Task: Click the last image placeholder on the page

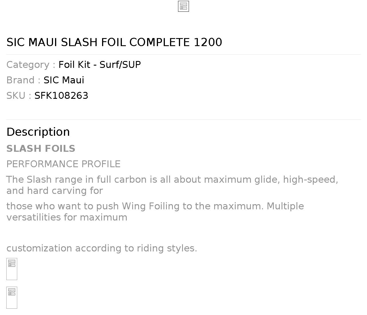Action: (12, 297)
